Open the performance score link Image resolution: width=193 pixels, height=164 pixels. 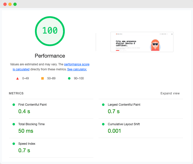tap(76, 64)
